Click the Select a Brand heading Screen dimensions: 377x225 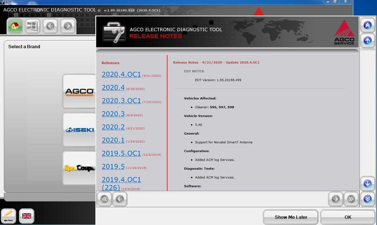coord(24,47)
